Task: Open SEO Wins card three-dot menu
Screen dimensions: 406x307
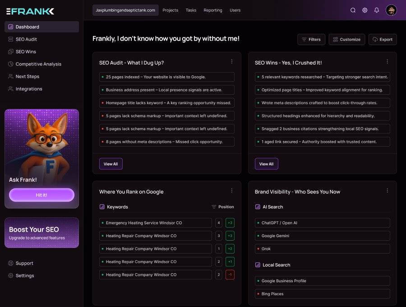Action: [x=387, y=62]
